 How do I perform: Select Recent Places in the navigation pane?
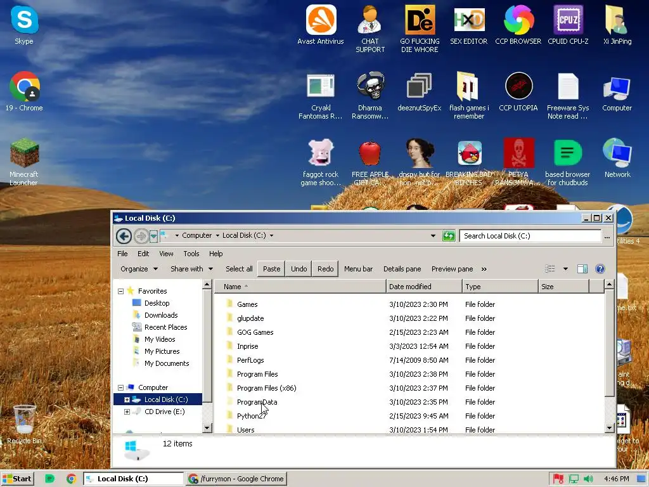(x=165, y=327)
